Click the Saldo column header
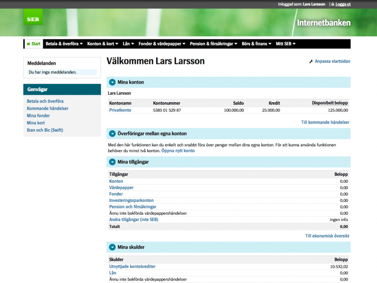 coord(238,103)
